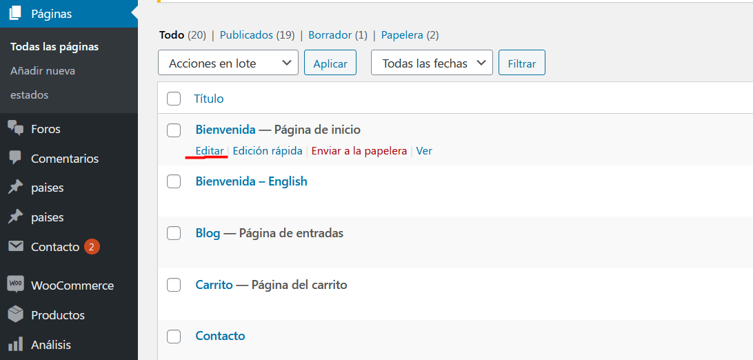Click the Comentarios bubble icon
Screen dimensions: 753x360
[15, 158]
